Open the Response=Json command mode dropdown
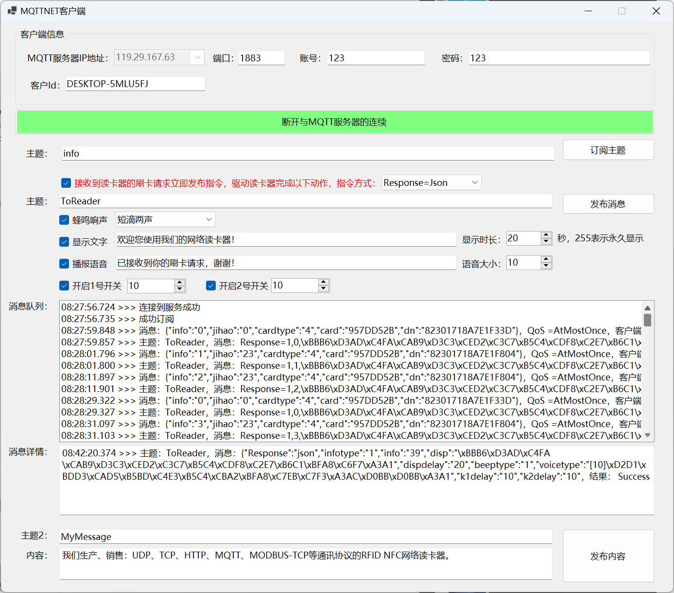 pos(475,182)
